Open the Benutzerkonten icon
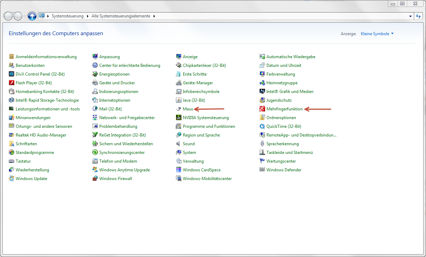Image resolution: width=426 pixels, height=257 pixels. [11, 65]
